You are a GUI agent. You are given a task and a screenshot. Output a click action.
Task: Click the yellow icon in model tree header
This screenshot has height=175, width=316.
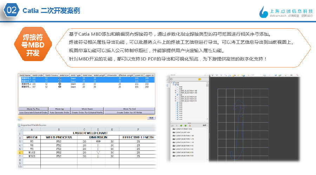[x=200, y=79]
